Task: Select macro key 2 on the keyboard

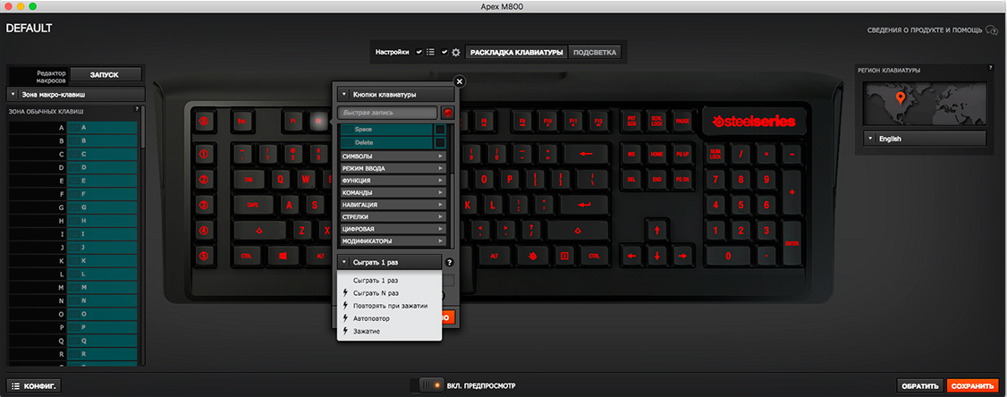Action: [204, 179]
